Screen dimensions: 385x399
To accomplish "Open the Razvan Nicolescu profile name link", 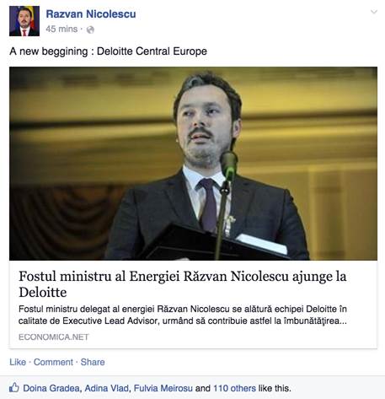I will tap(91, 14).
